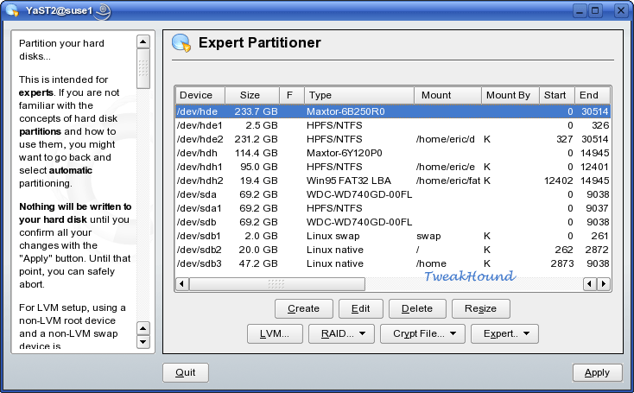Select the /dev/sda disk row
This screenshot has height=393, width=634.
(393, 194)
